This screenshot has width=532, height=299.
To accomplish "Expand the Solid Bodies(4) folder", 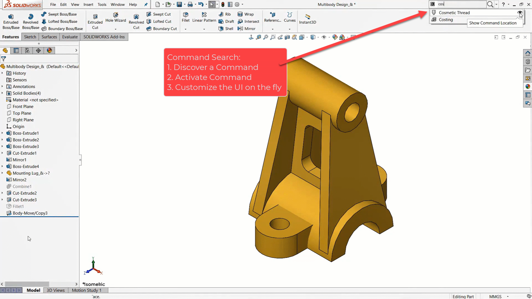I will click(2, 93).
